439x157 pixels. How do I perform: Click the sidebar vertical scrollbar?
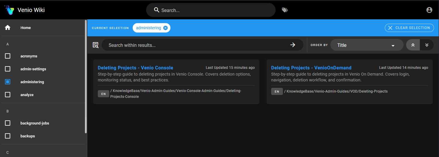tap(86, 77)
